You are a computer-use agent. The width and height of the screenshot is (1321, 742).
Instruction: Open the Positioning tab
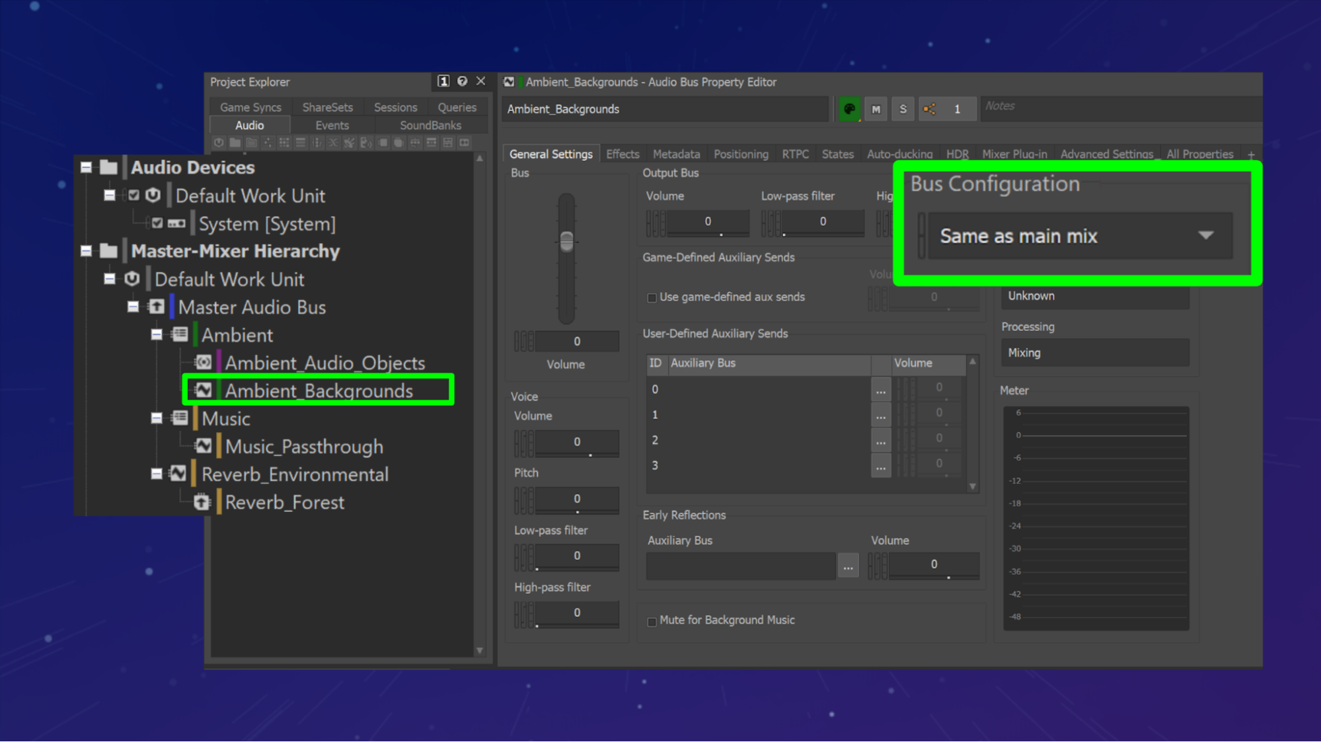click(x=740, y=153)
